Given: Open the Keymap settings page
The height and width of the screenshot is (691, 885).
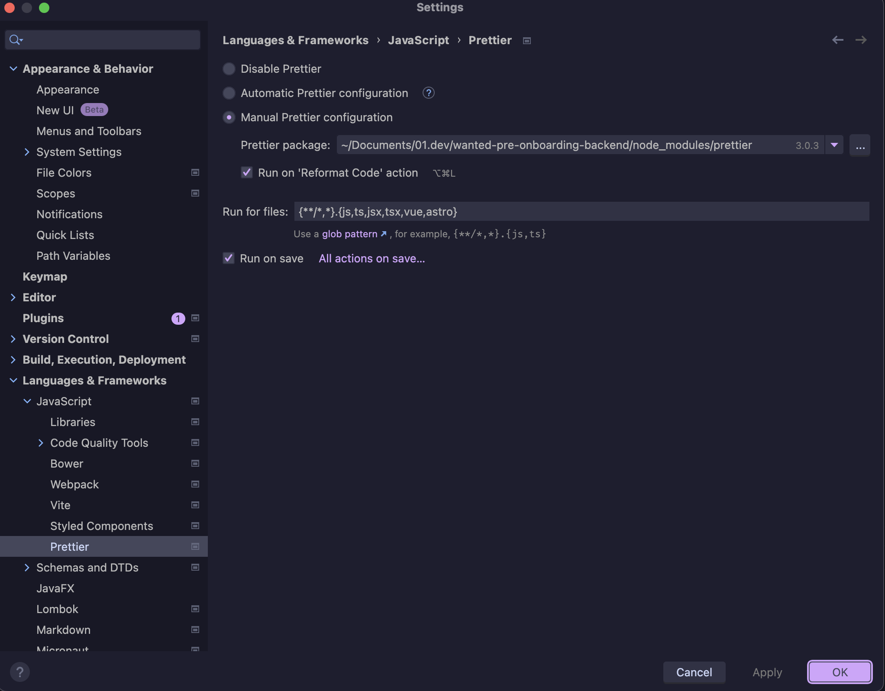Looking at the screenshot, I should 45,277.
